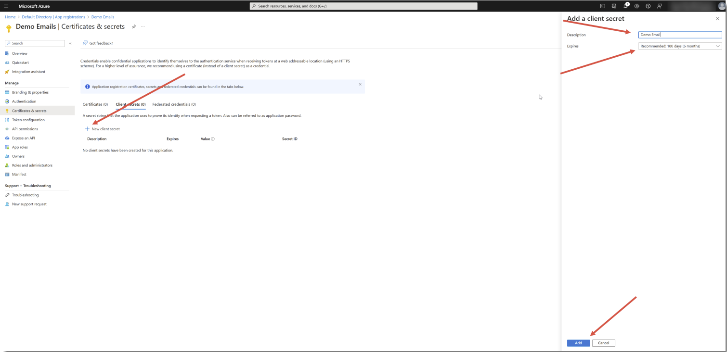Image resolution: width=727 pixels, height=352 pixels.
Task: Click the Got feedback person icon
Action: [85, 43]
